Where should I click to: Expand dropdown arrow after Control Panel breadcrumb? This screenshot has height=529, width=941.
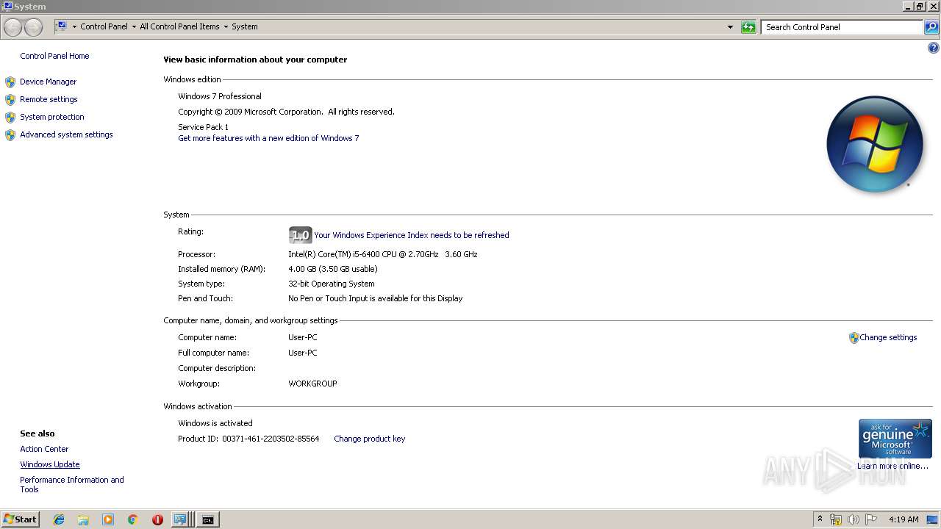[x=134, y=27]
